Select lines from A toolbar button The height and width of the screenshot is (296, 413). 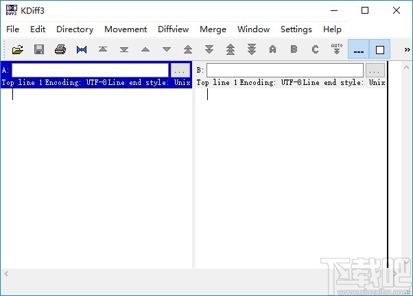click(273, 49)
